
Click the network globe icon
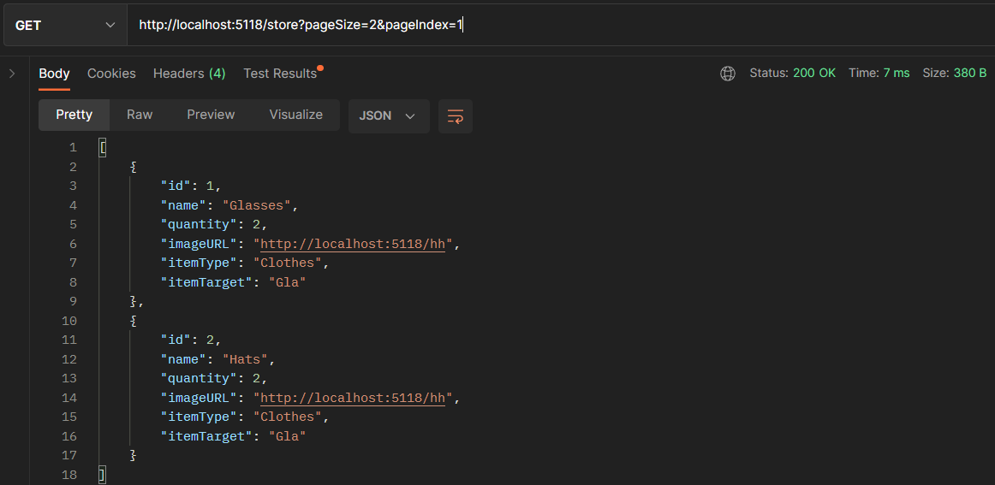[727, 74]
